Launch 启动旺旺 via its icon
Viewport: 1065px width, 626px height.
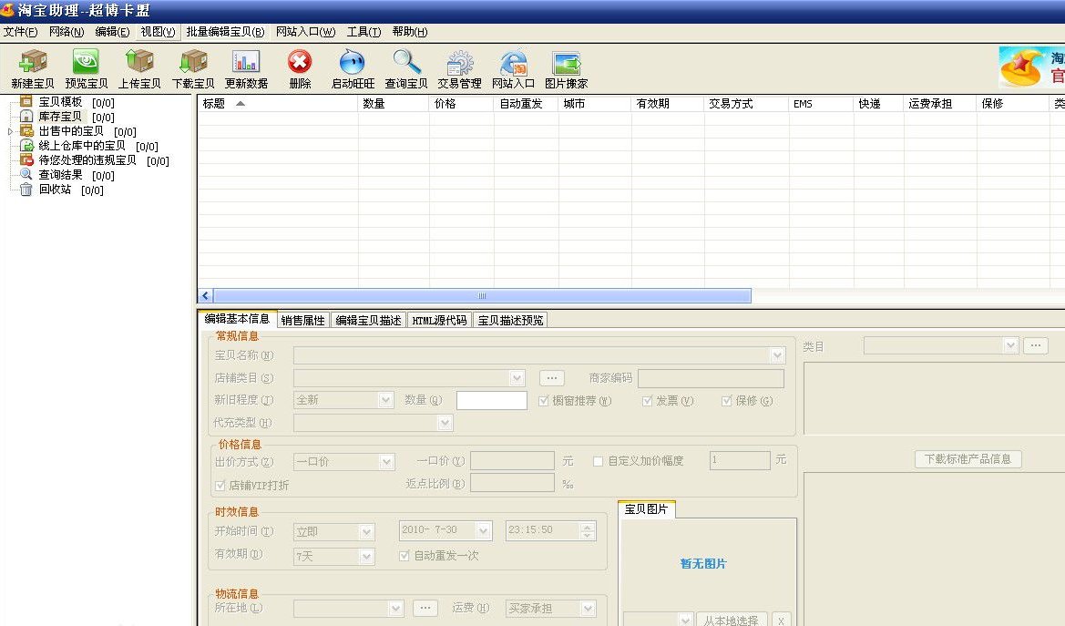coord(351,66)
